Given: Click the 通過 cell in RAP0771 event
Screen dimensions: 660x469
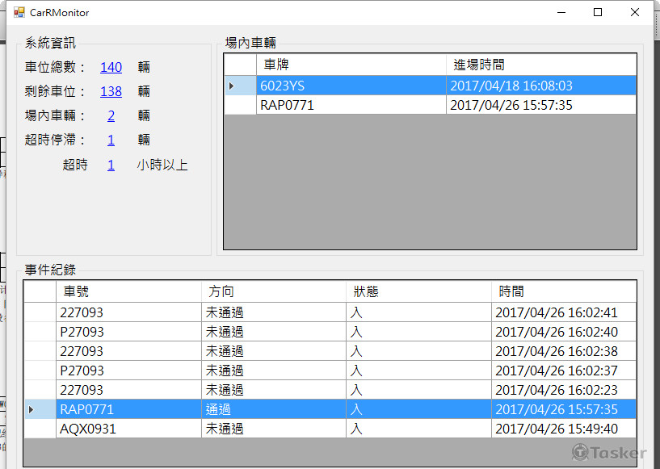Looking at the screenshot, I should pos(273,409).
